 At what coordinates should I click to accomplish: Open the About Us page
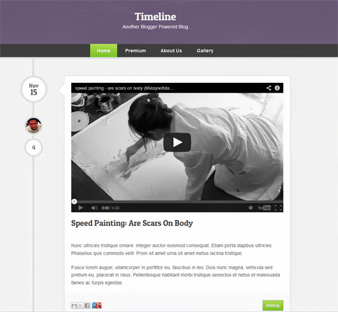pyautogui.click(x=171, y=51)
